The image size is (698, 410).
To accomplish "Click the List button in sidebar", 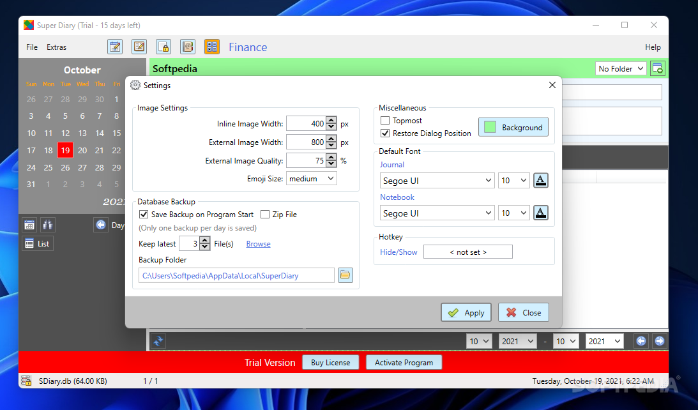I will click(38, 243).
